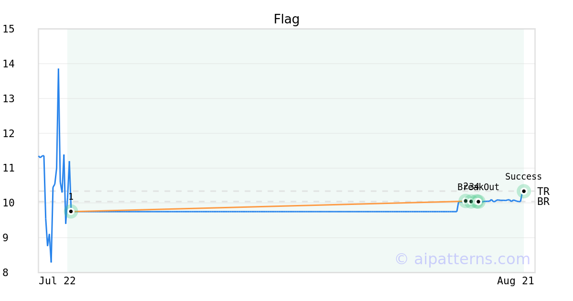Click the y-axis label 10
The height and width of the screenshot is (301, 573).
pos(9,203)
